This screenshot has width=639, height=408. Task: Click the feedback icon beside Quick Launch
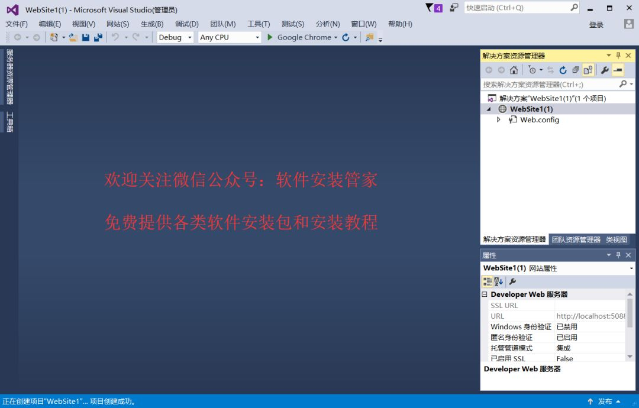[x=454, y=7]
